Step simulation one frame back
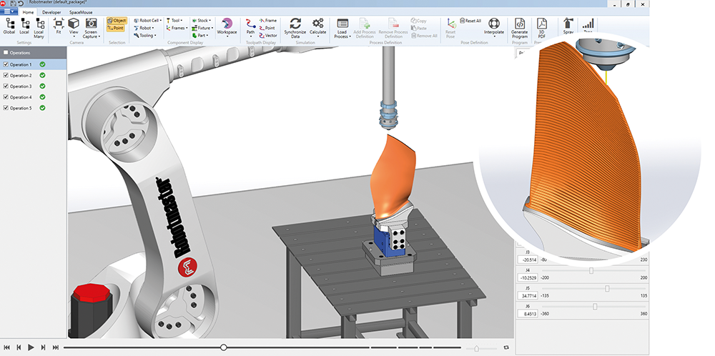The height and width of the screenshot is (356, 715). click(19, 347)
